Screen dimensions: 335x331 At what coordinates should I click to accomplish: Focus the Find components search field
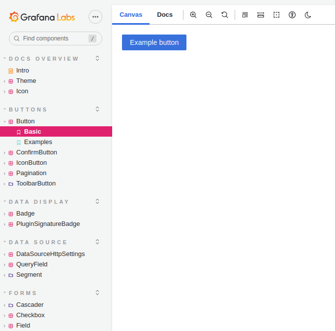click(55, 38)
